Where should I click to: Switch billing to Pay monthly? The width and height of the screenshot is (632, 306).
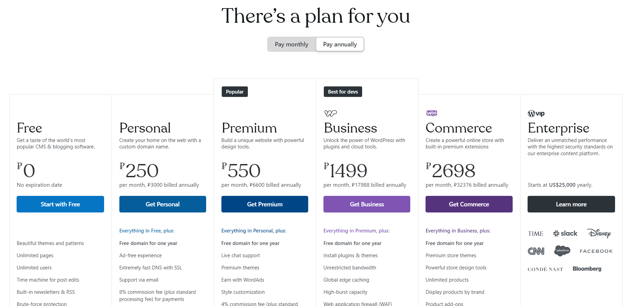click(292, 44)
